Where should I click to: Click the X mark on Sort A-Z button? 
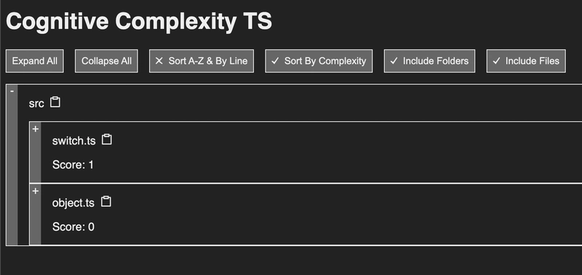coord(159,61)
